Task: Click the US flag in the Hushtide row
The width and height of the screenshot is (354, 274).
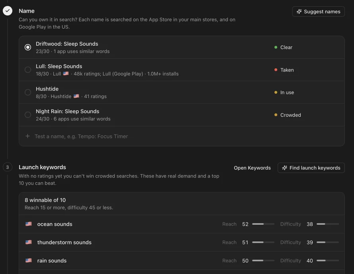Action: [76, 96]
